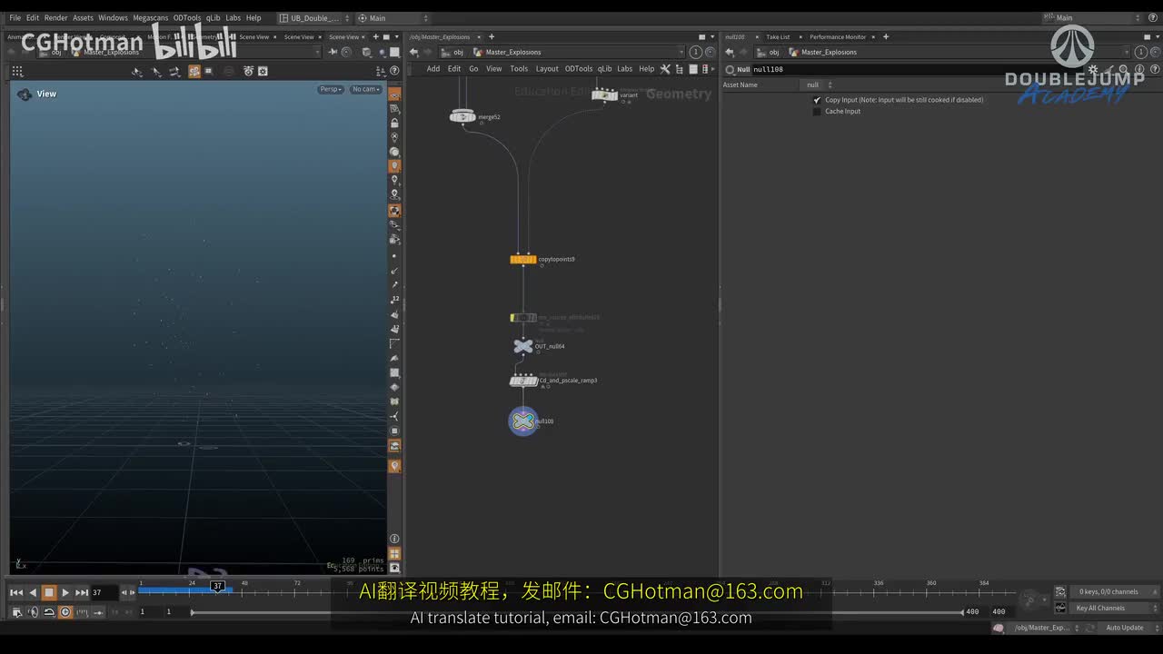Image resolution: width=1163 pixels, height=654 pixels.
Task: Click Master_Explosions in network path bar
Action: coord(513,53)
